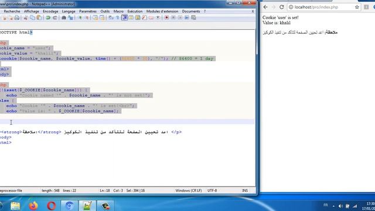This screenshot has height=211, width=375.
Task: Click the Arabic strong-tag paragraph line in editor
Action: point(91,132)
